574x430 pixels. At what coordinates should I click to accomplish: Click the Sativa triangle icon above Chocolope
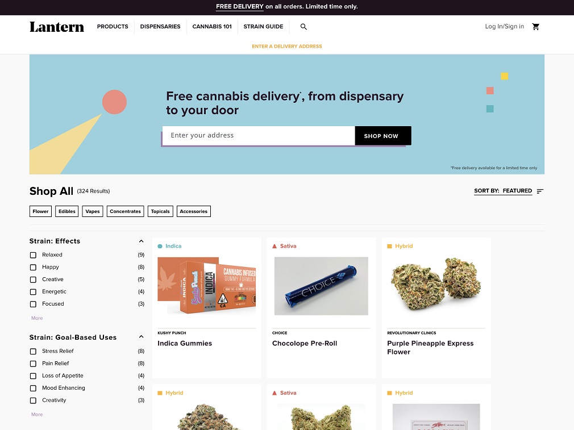(274, 247)
